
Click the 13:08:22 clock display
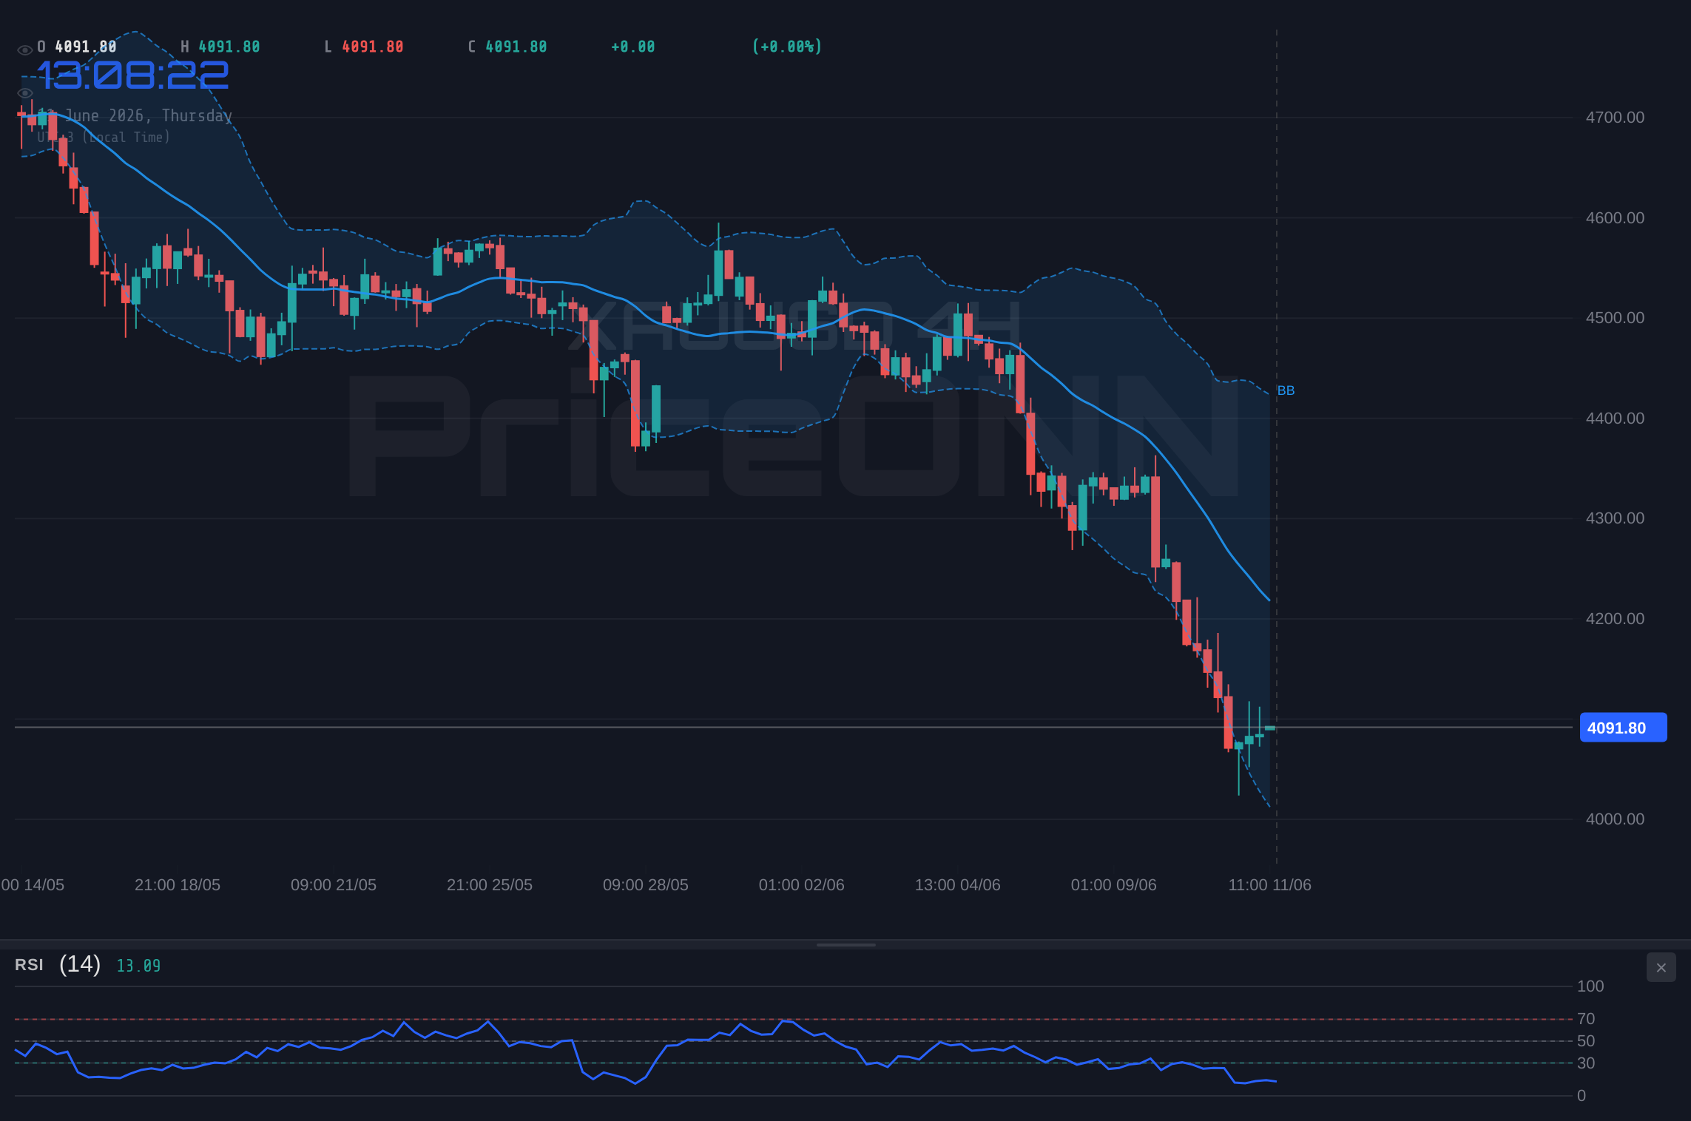click(133, 75)
